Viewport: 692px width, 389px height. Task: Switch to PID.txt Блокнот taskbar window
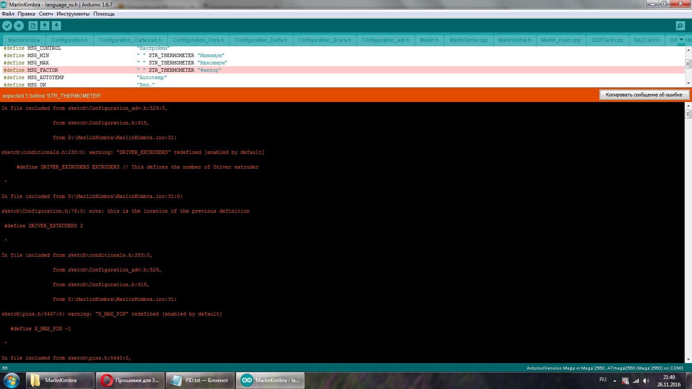[x=200, y=380]
